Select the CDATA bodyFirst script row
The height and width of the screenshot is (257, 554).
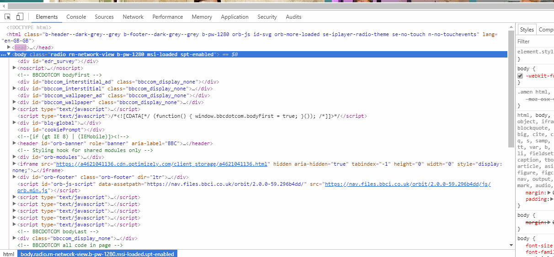[192, 116]
